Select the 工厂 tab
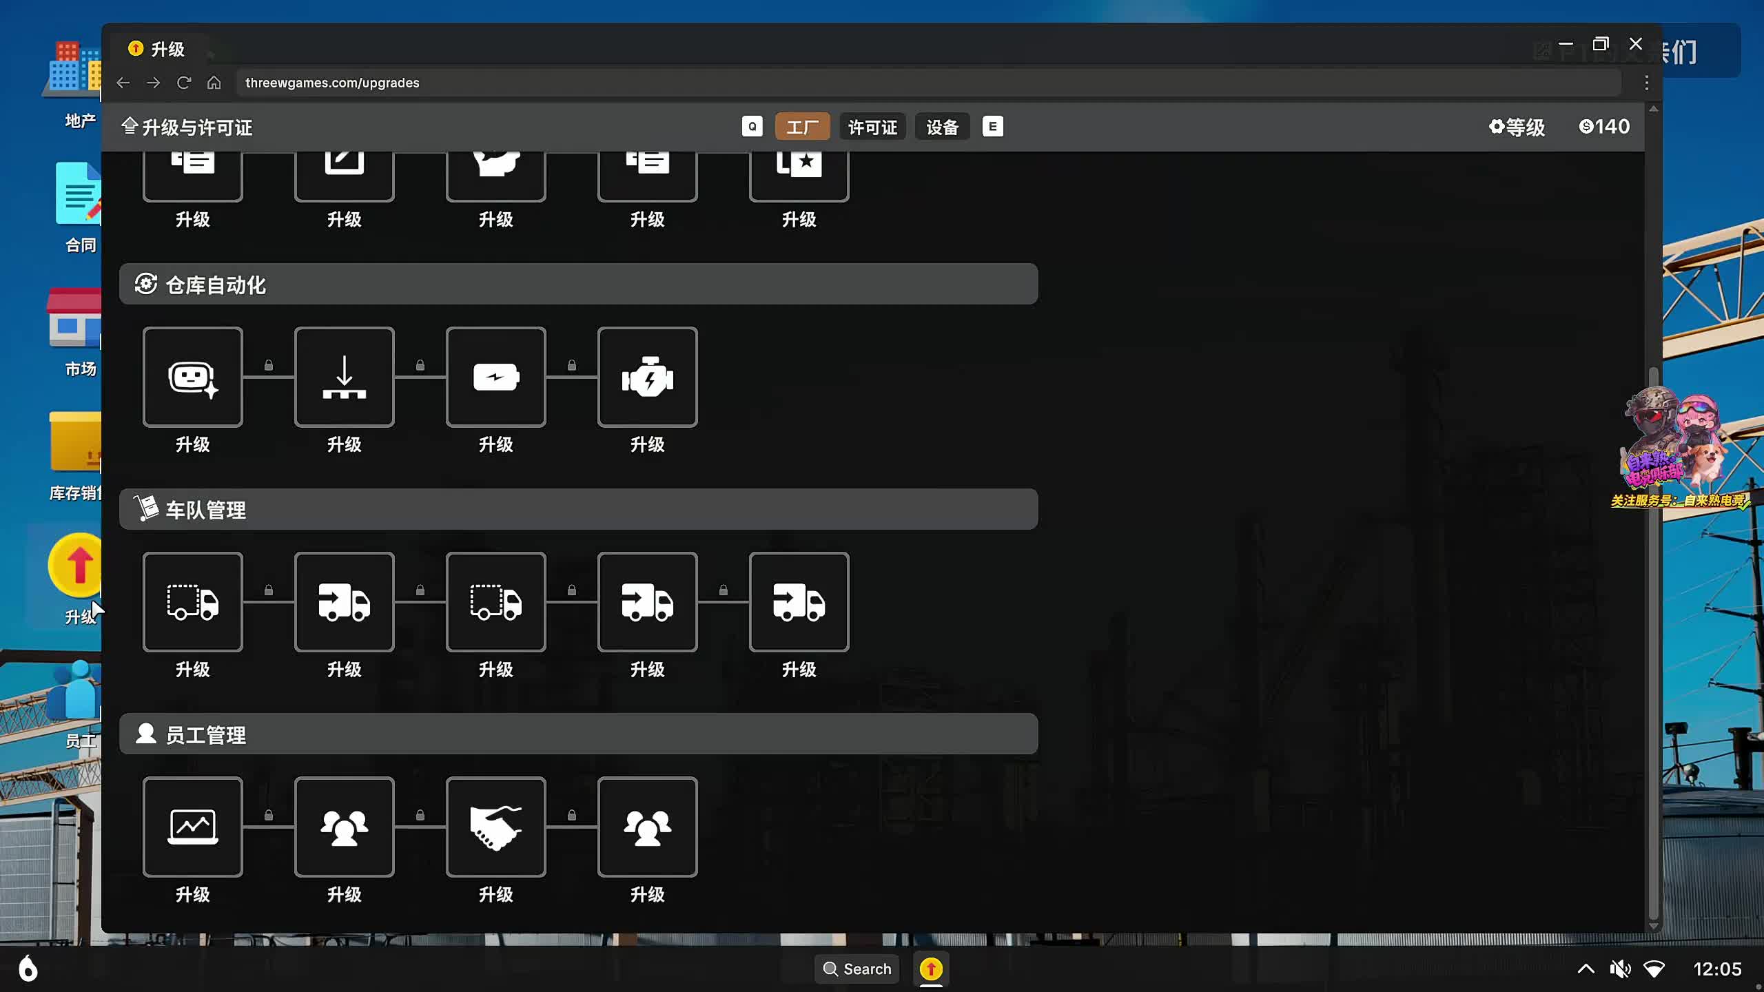Screen dimensions: 1764x992 coord(802,127)
